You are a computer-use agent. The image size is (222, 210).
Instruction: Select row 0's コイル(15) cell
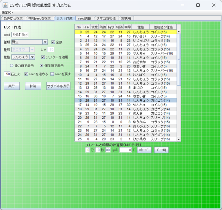163,32
